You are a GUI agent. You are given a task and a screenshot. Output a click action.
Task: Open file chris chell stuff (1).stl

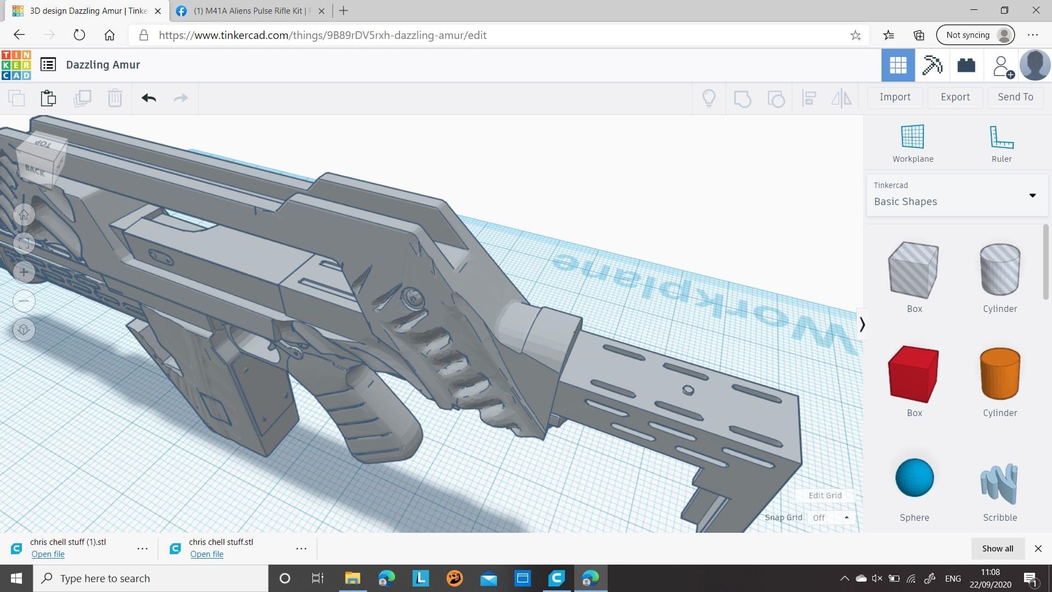(48, 554)
